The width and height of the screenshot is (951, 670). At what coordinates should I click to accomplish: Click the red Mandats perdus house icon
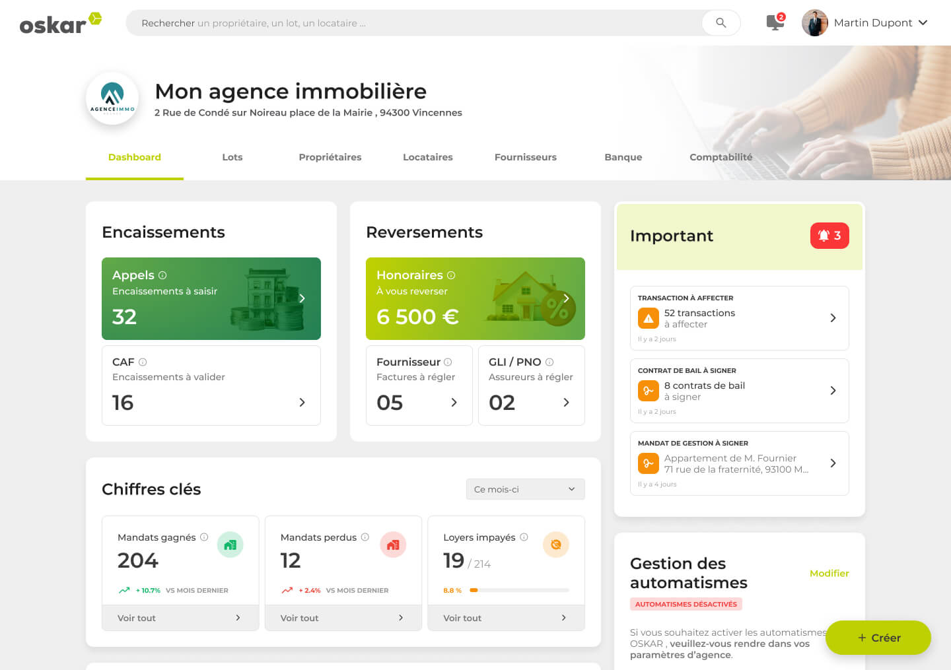pyautogui.click(x=393, y=545)
